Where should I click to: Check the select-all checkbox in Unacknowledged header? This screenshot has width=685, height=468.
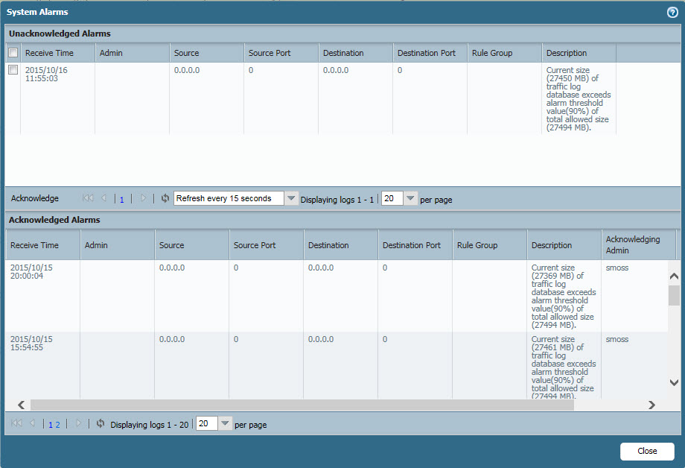13,53
